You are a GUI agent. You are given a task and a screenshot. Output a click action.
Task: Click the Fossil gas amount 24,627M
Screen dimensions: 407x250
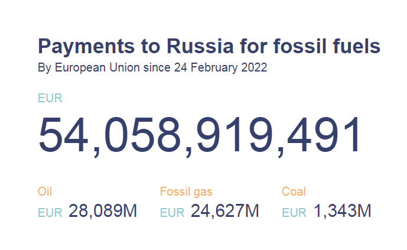(x=225, y=211)
